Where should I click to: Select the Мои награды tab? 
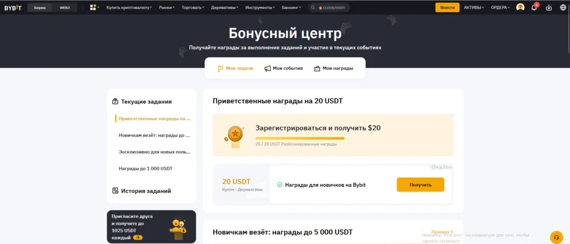pos(333,68)
